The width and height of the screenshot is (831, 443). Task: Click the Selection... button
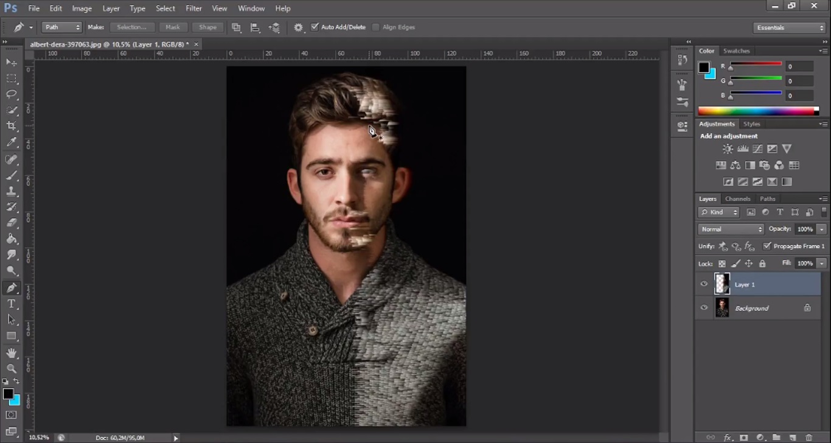coord(131,27)
